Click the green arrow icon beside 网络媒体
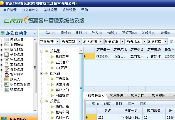175x120 pixels. [52, 96]
